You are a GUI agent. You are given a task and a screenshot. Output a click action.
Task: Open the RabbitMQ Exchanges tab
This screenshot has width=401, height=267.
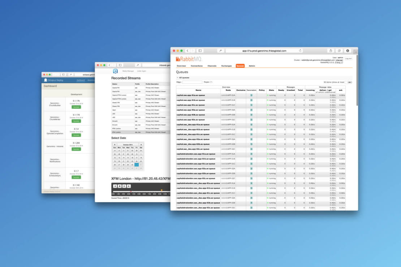227,66
